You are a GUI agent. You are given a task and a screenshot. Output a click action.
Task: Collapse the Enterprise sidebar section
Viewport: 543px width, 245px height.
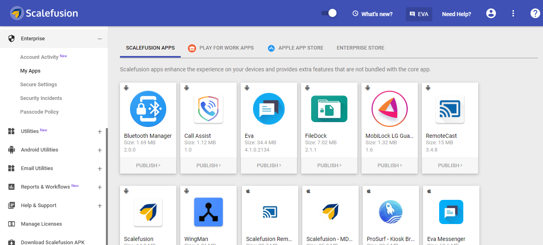pyautogui.click(x=100, y=39)
